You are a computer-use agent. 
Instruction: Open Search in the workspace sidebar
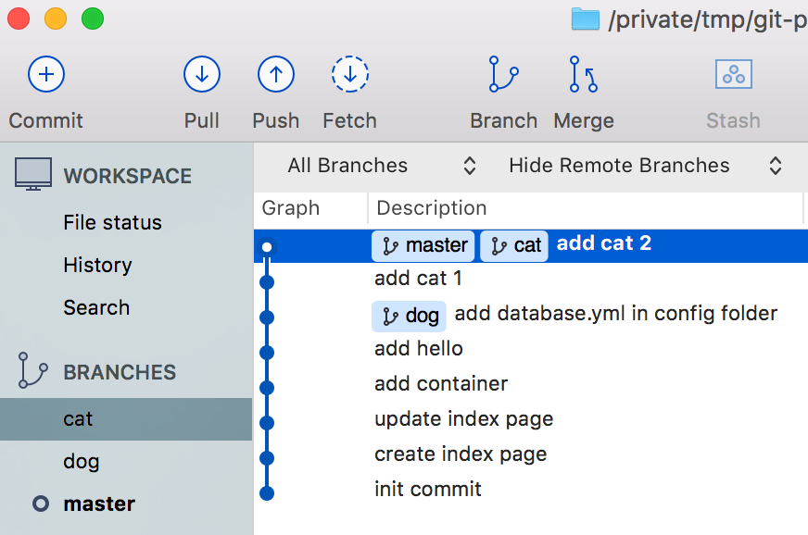point(96,307)
